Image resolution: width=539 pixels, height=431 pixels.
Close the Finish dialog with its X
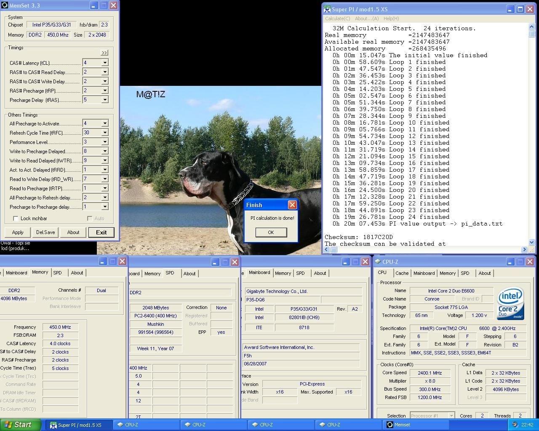click(292, 205)
